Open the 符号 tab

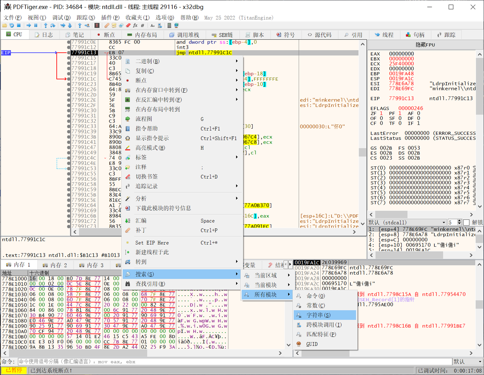pyautogui.click(x=286, y=35)
